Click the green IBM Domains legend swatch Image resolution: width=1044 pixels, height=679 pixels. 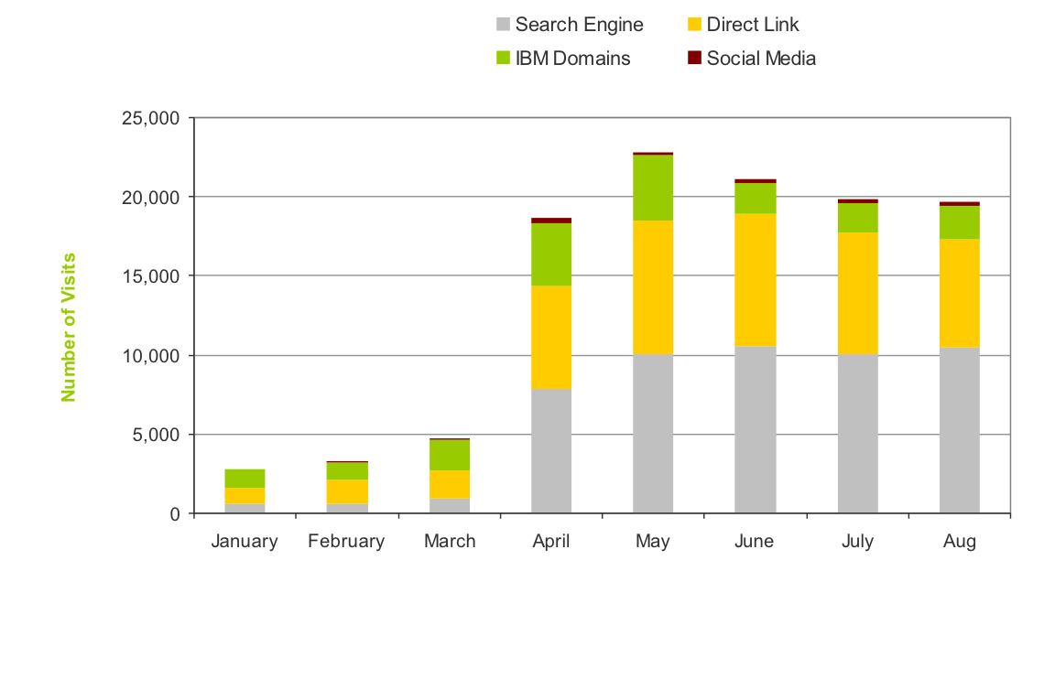tap(501, 59)
